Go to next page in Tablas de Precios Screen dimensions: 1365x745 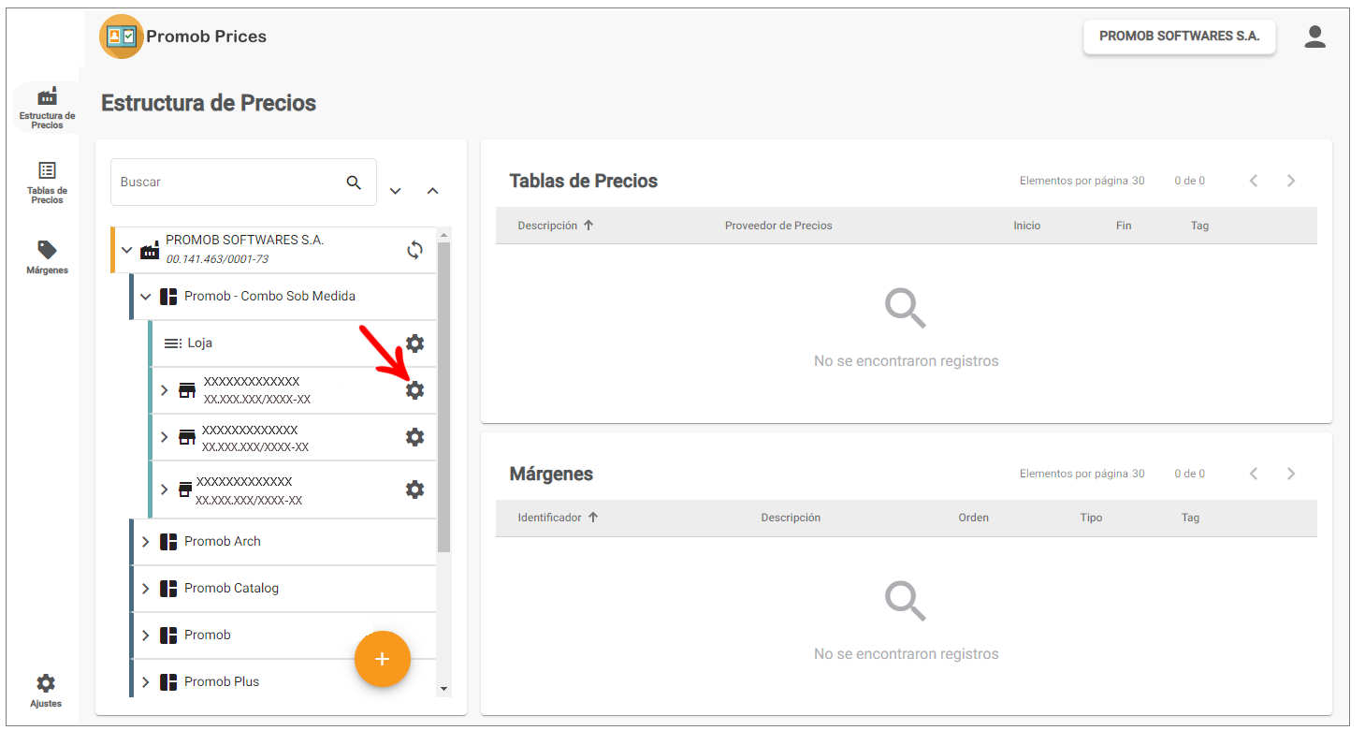pos(1291,181)
